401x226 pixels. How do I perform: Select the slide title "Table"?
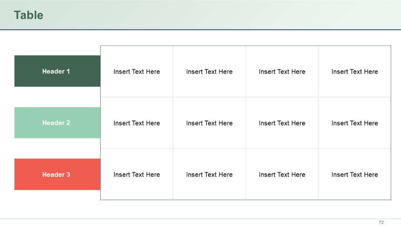pyautogui.click(x=29, y=15)
